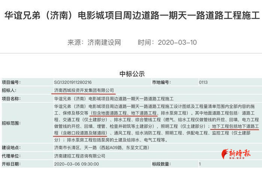Select the project name value in 项目名称 row
Viewport: 262px width, 169px height.
[x=114, y=99]
